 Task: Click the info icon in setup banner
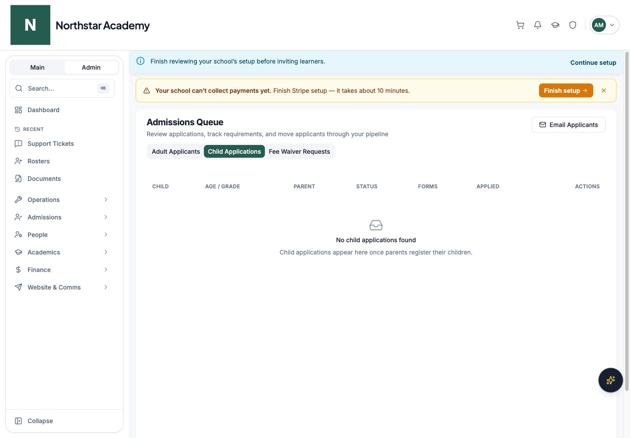pyautogui.click(x=140, y=61)
